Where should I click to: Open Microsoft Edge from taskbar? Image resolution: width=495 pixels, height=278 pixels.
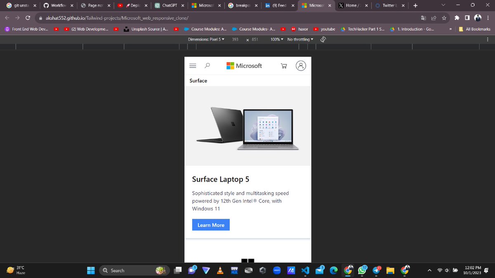click(x=334, y=270)
